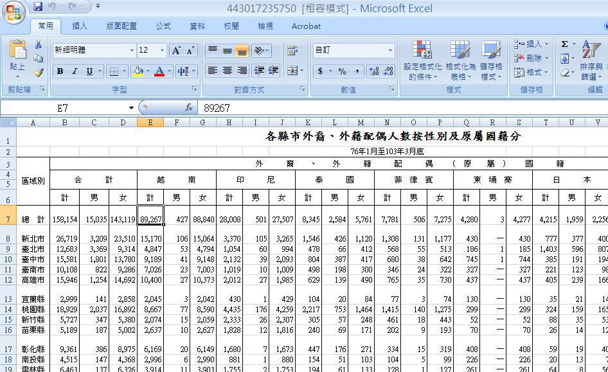Click the AutoSum sigma icon
The width and height of the screenshot is (608, 372).
pos(564,44)
